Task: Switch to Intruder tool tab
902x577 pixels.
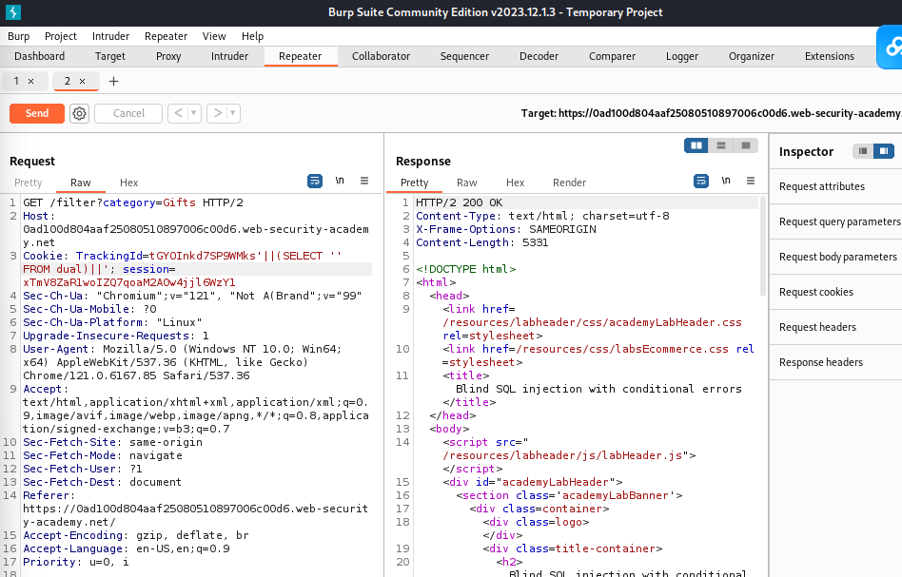Action: pos(229,56)
